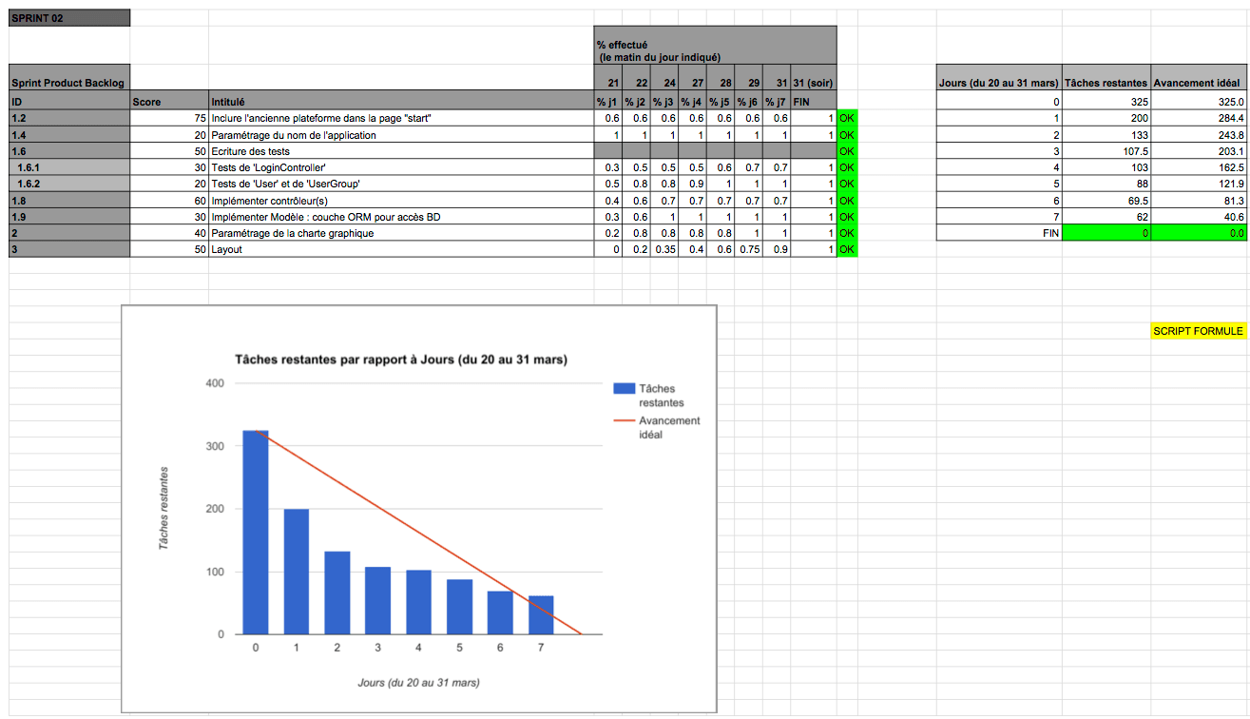The image size is (1250, 719).
Task: Click the tallest blue bar at day 0
Action: [256, 533]
